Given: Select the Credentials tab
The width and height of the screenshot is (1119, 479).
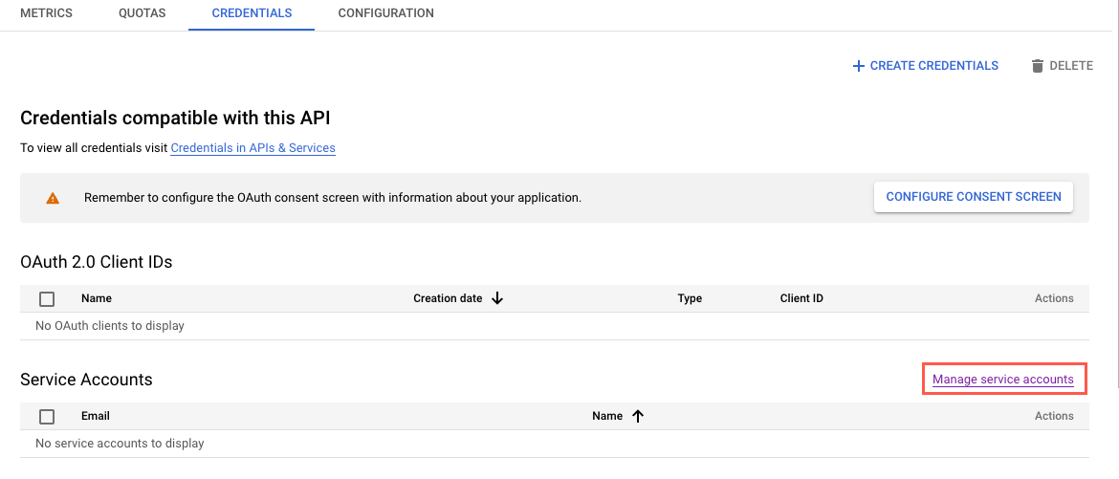Looking at the screenshot, I should (252, 13).
